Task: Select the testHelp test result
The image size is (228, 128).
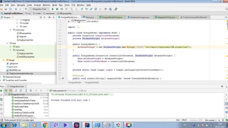Action: click(x=18, y=110)
